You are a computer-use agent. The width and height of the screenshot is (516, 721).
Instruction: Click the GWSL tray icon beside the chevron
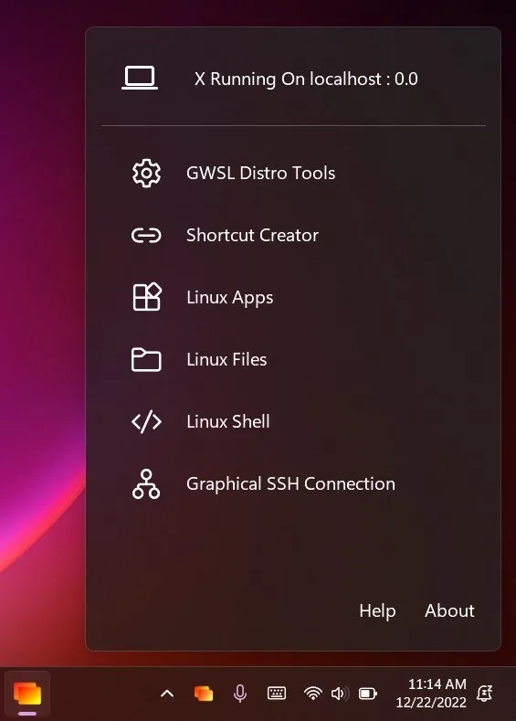tap(204, 694)
